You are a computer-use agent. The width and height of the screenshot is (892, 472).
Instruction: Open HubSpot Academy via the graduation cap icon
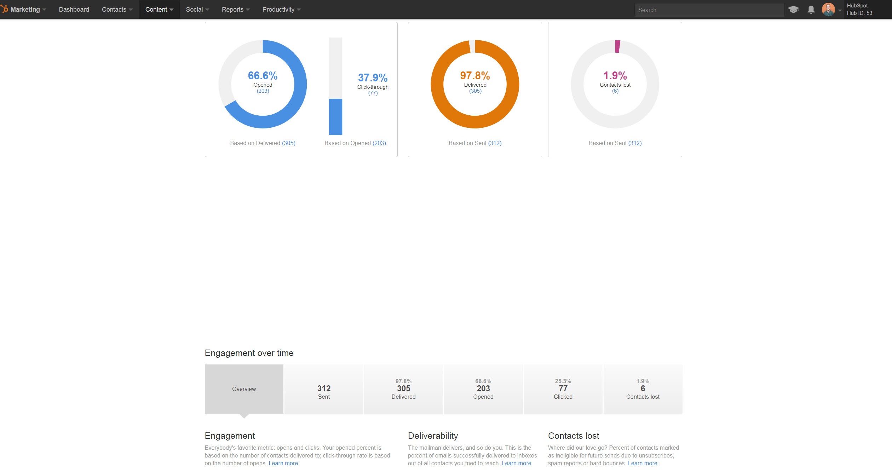pyautogui.click(x=794, y=9)
